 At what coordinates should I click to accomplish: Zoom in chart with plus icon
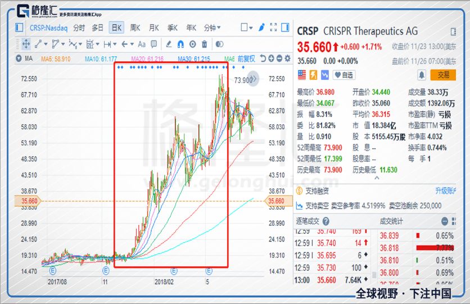272,58
